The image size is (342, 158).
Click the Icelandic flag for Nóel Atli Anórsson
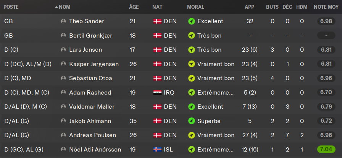[157, 150]
